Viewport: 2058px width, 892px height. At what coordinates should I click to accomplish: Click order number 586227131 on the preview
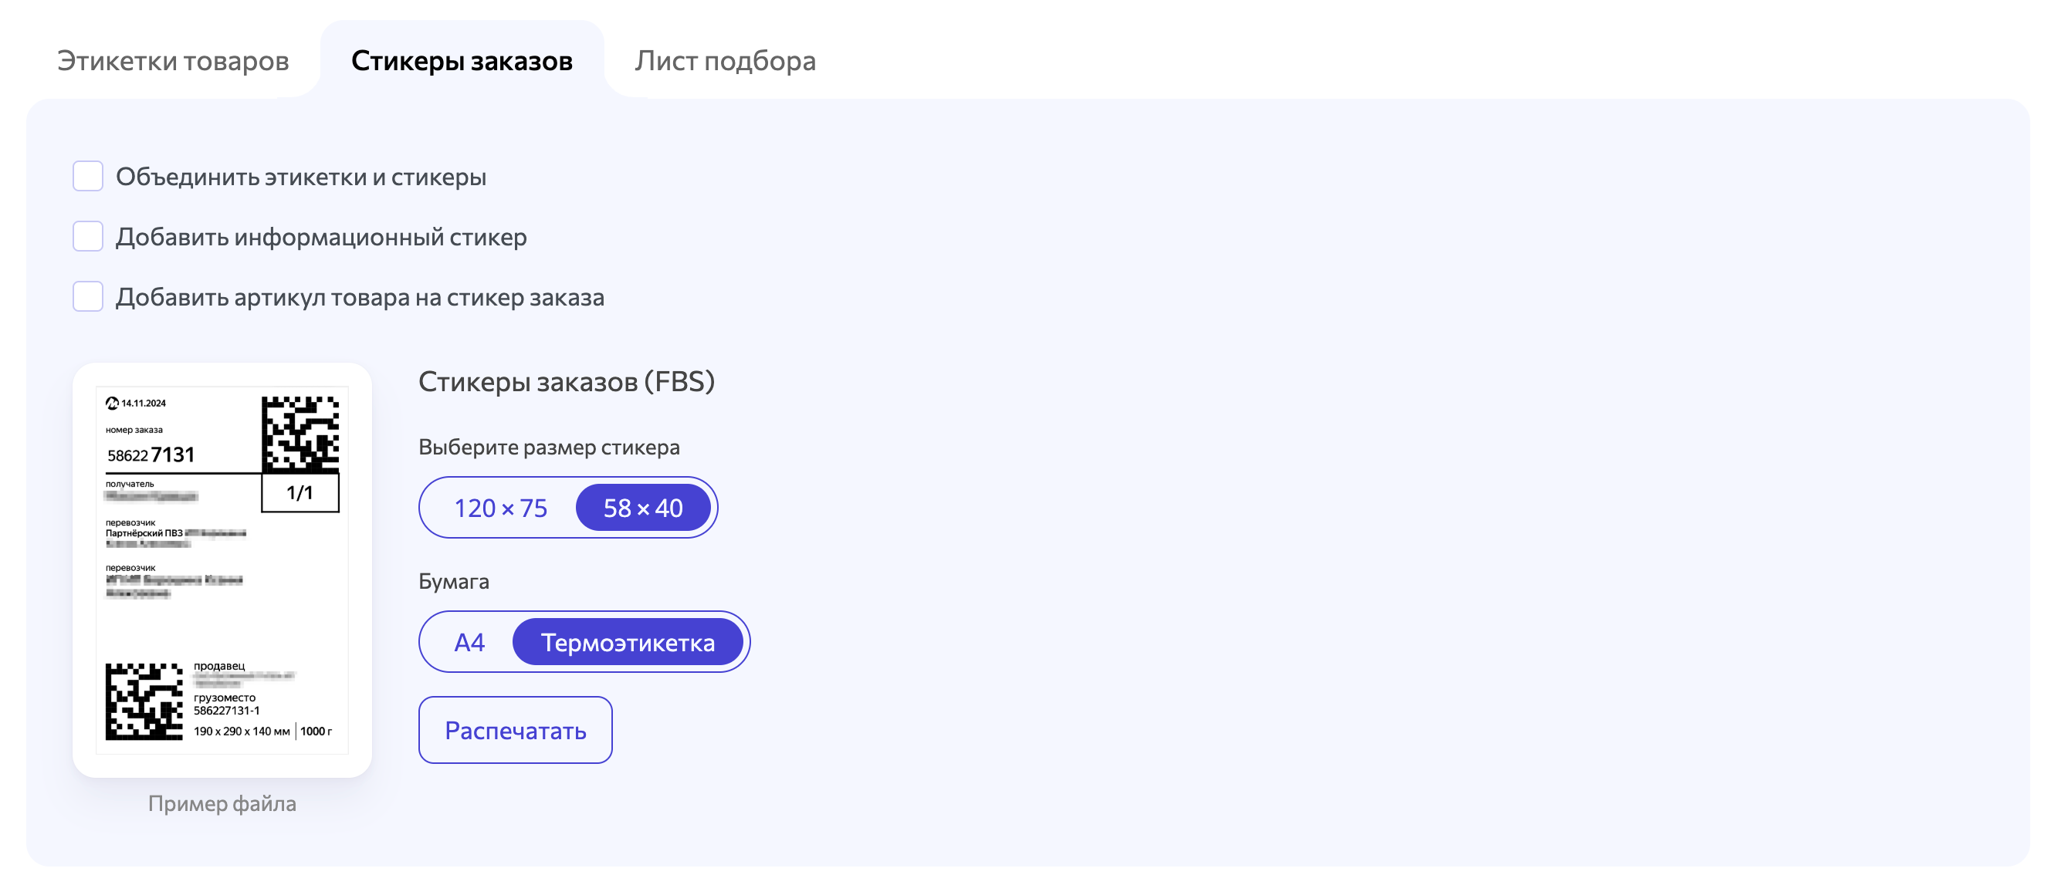[x=151, y=455]
